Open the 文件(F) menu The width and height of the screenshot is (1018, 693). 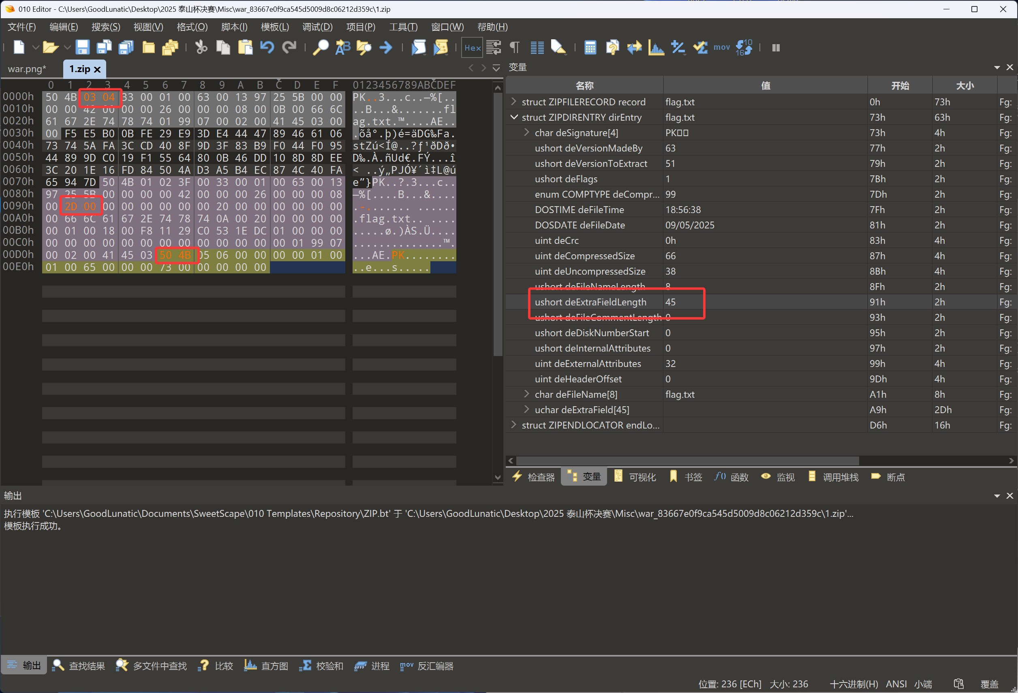22,27
